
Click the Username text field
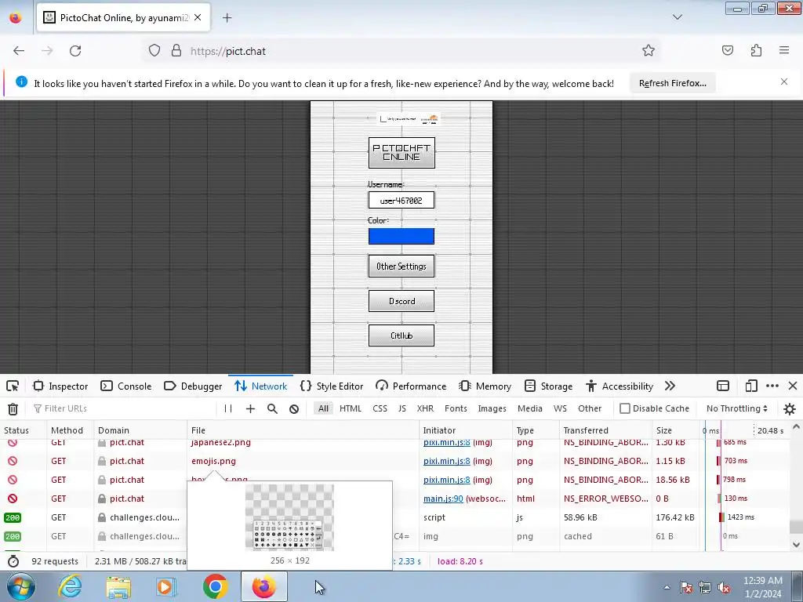pyautogui.click(x=401, y=200)
